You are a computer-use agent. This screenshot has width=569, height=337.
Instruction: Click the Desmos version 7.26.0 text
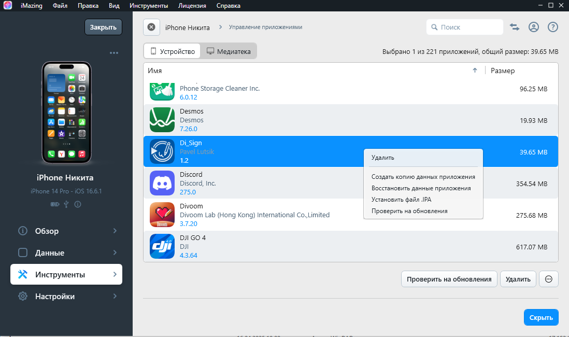tap(188, 129)
